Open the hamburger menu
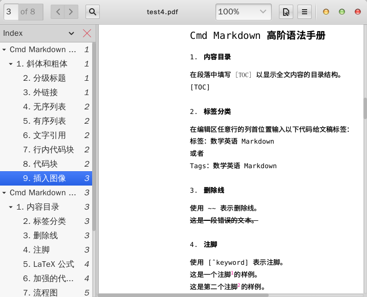Screen dimensions: 367x297 coord(304,12)
